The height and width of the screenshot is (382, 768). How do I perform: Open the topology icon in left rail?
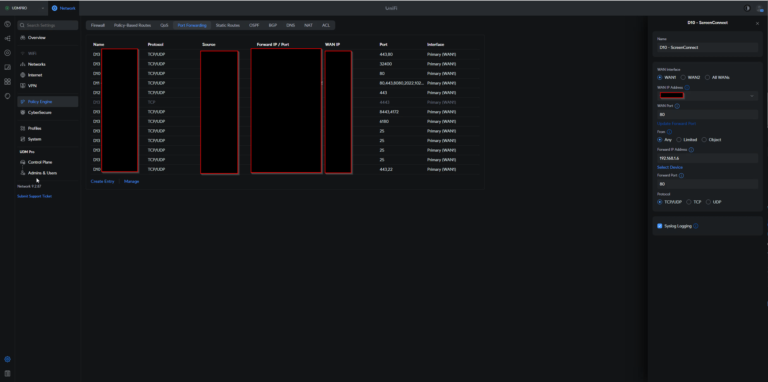tap(7, 38)
